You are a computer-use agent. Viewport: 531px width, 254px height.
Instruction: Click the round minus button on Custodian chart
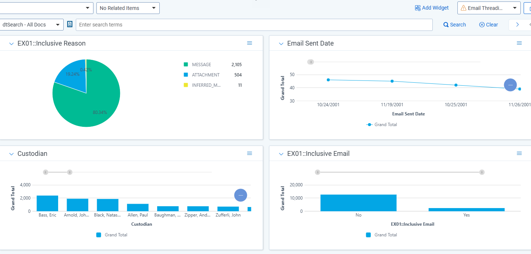[241, 195]
